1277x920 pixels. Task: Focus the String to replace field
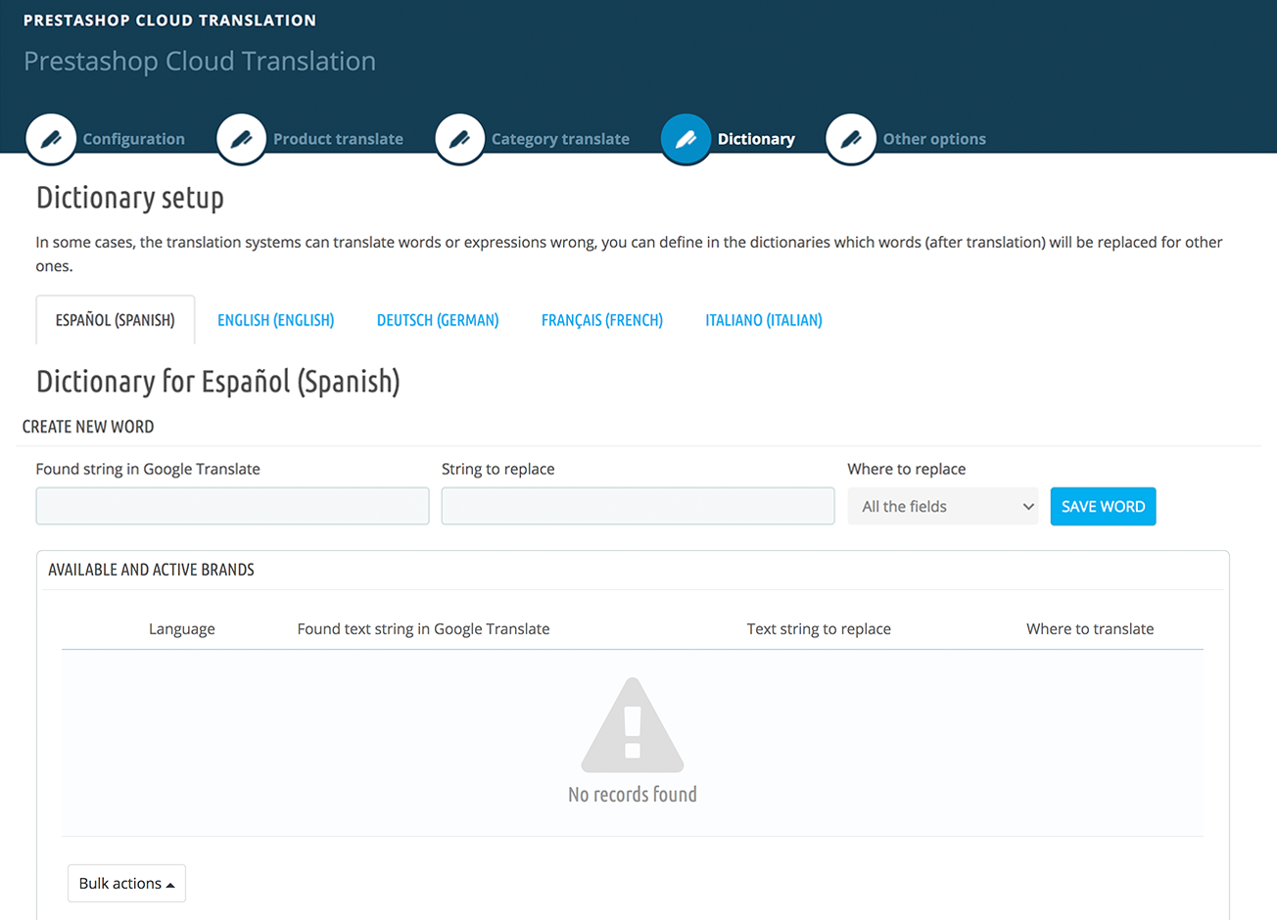(638, 506)
